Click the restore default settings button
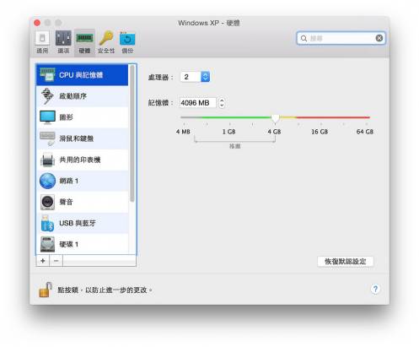419x347 pixels. click(346, 262)
